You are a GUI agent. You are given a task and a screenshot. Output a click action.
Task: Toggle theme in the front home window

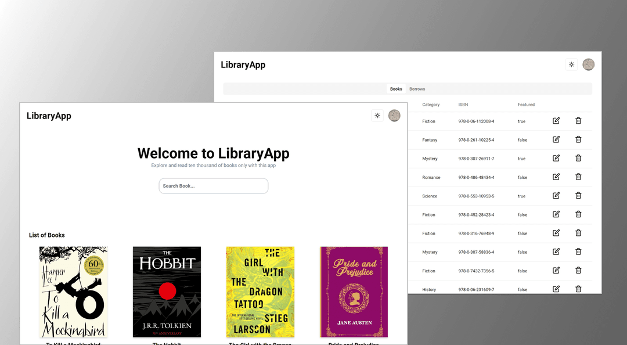point(377,116)
